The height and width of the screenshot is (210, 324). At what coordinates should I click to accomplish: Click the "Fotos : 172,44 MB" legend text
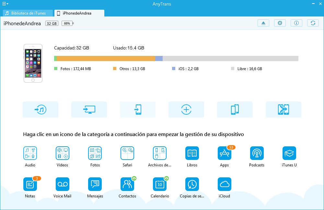tap(75, 69)
